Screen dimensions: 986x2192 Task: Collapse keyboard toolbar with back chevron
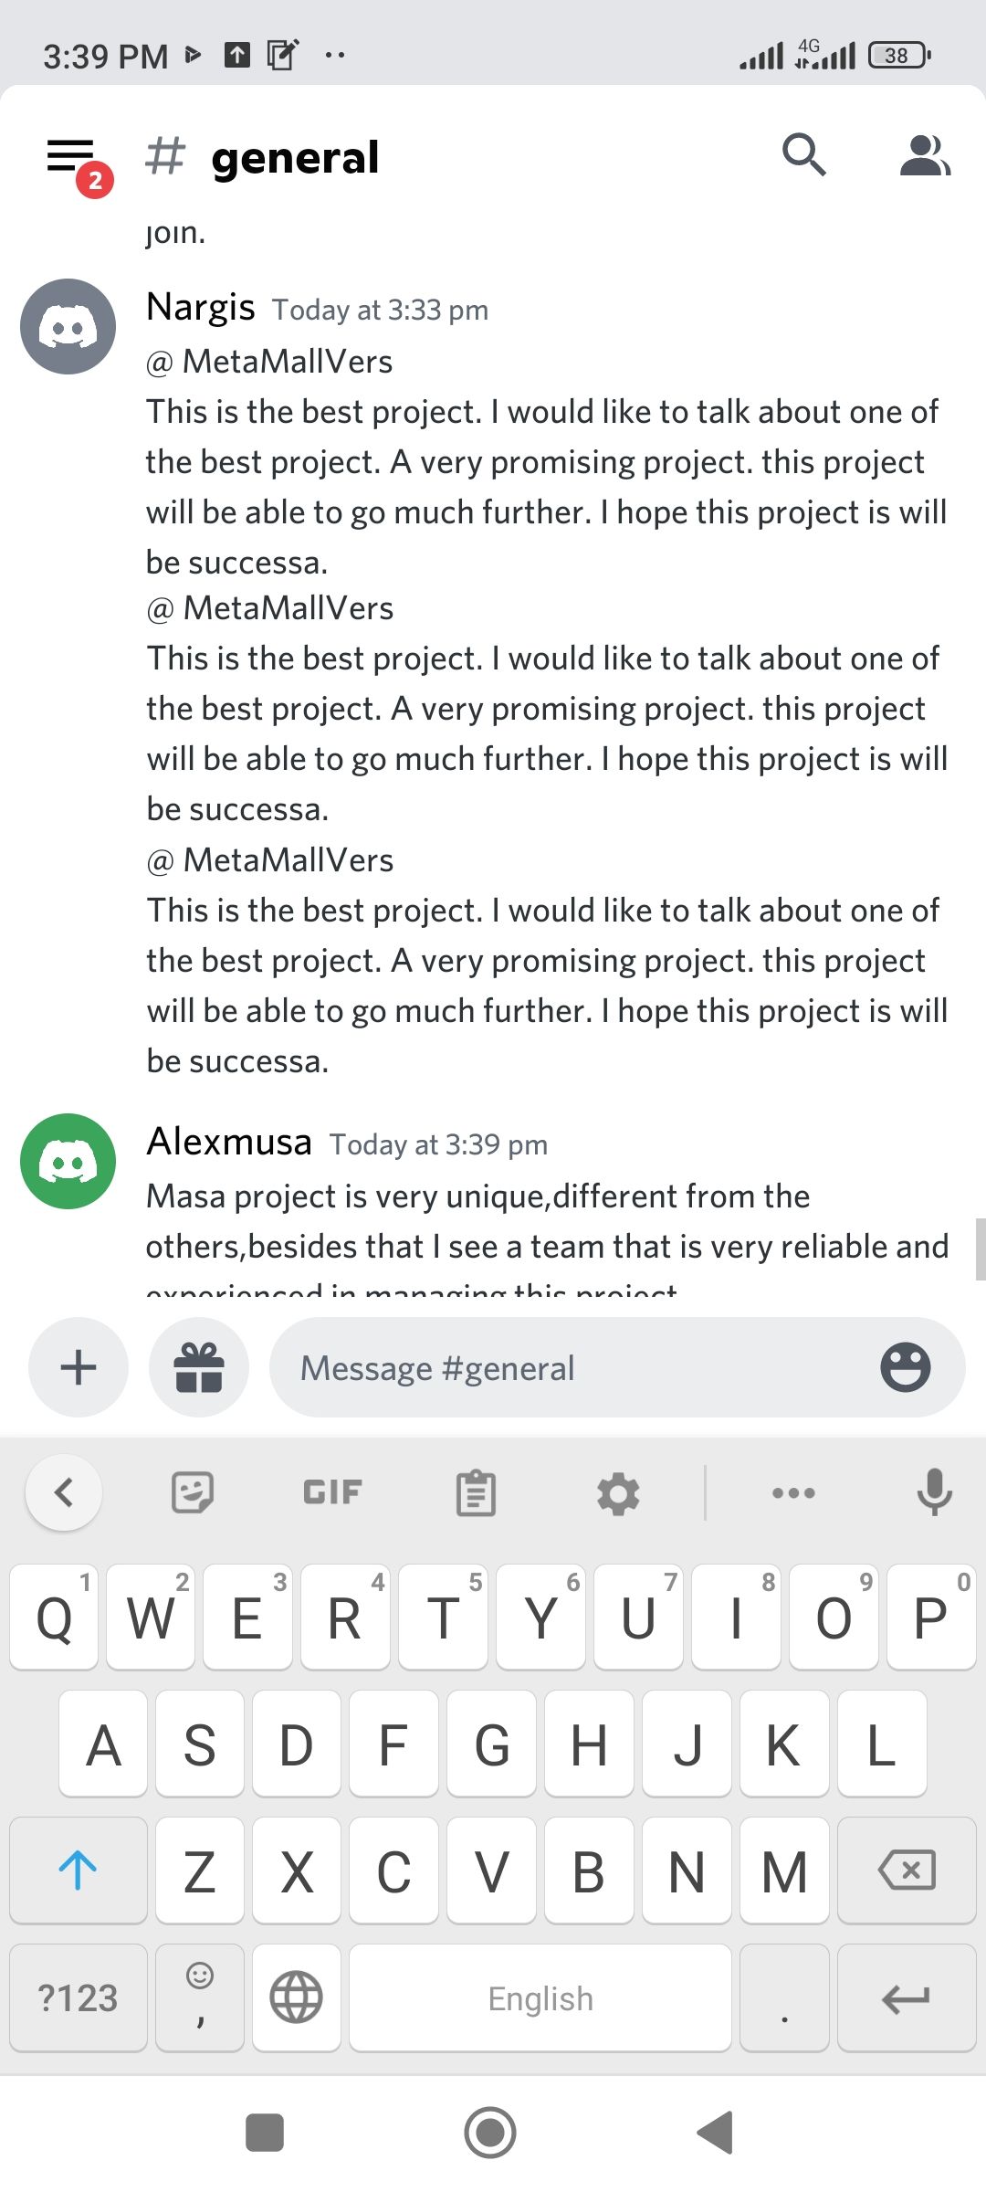[x=64, y=1492]
